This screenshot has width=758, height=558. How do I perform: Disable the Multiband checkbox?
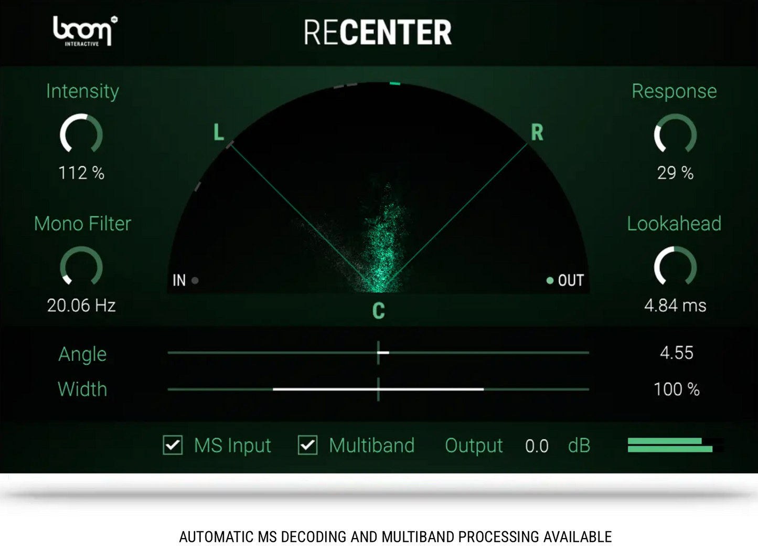[307, 445]
